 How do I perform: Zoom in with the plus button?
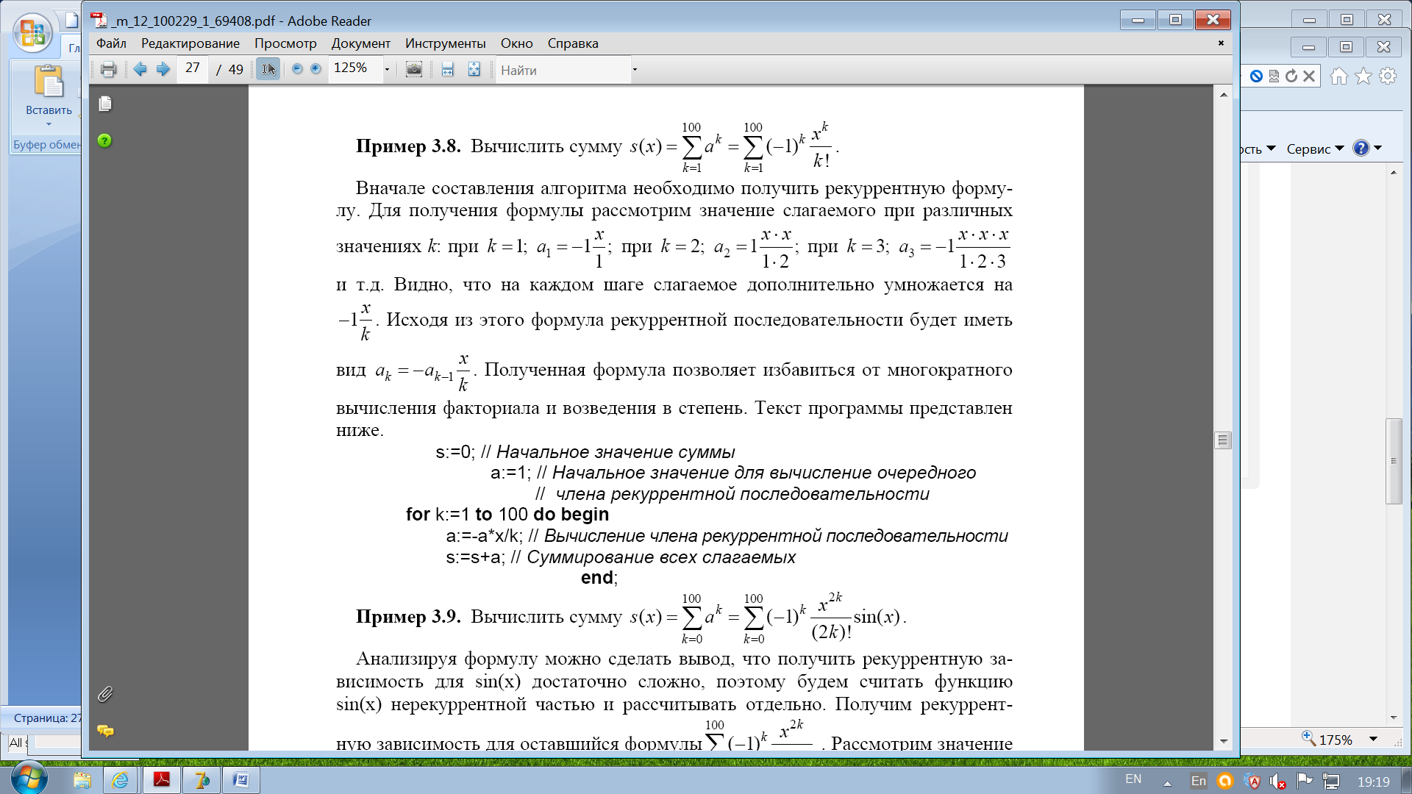(x=315, y=68)
